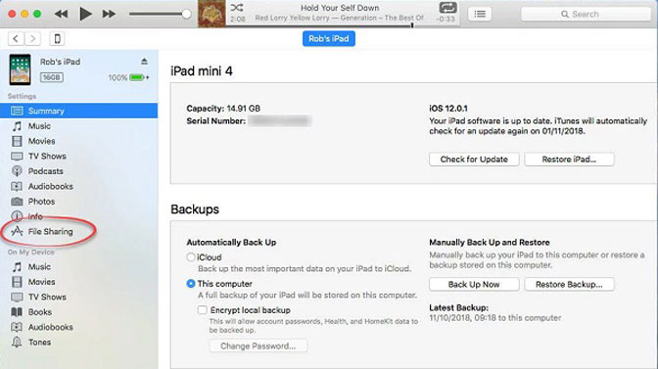Image resolution: width=658 pixels, height=369 pixels.
Task: Click the device icon in toolbar
Action: coord(57,38)
